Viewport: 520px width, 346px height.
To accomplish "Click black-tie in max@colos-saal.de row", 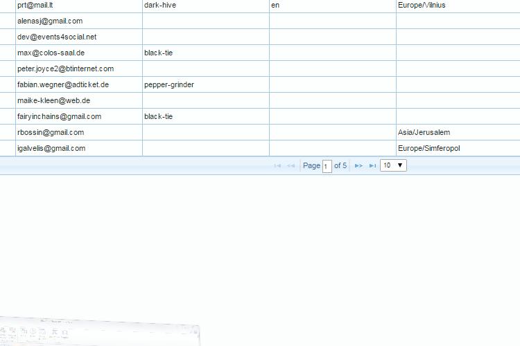I will [206, 53].
